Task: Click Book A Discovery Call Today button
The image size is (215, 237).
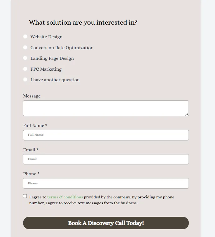Action: pos(106,223)
